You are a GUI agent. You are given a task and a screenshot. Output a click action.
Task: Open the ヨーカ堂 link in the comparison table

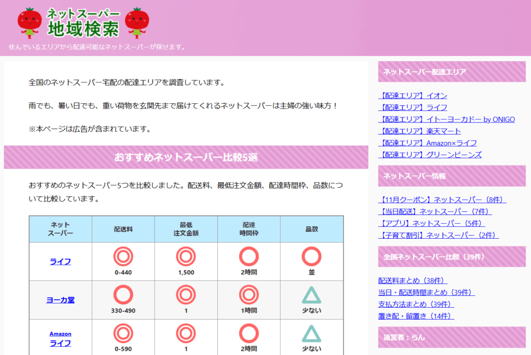[60, 300]
